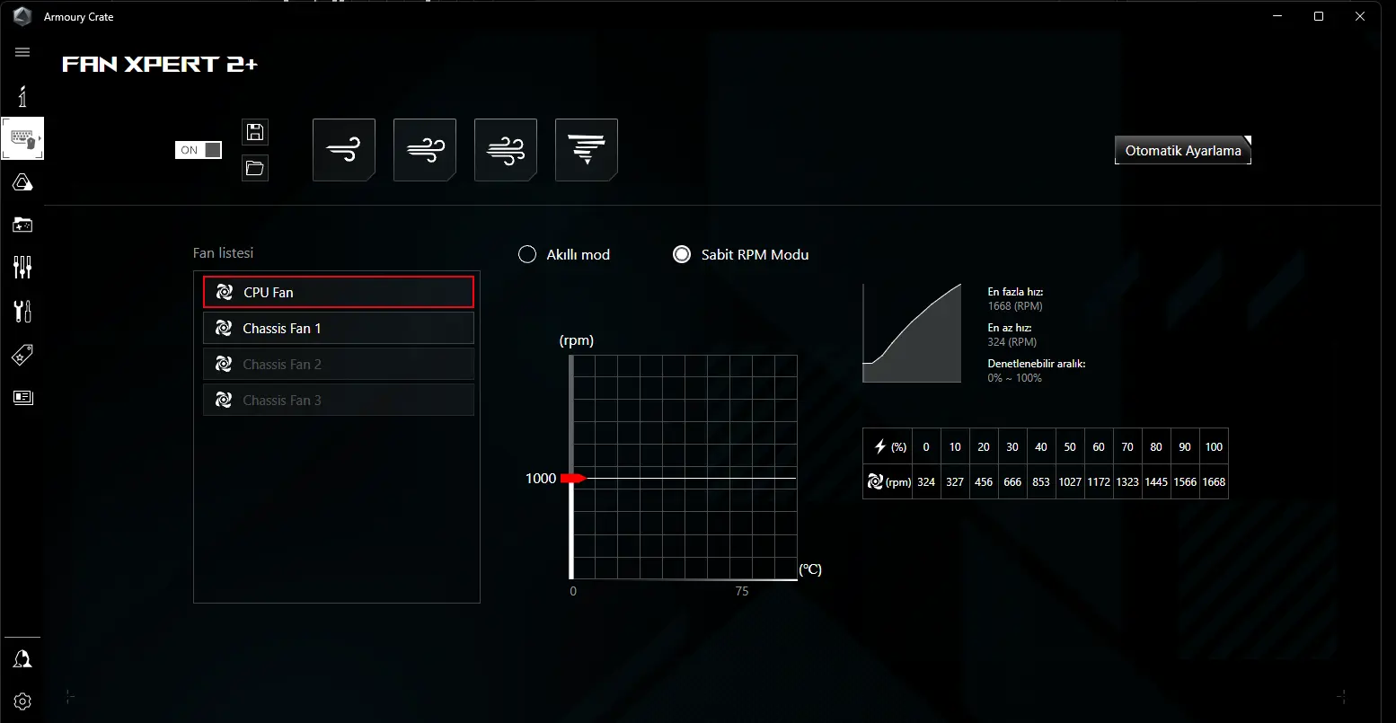Select Chassis Fan 3 in the list

tap(339, 400)
